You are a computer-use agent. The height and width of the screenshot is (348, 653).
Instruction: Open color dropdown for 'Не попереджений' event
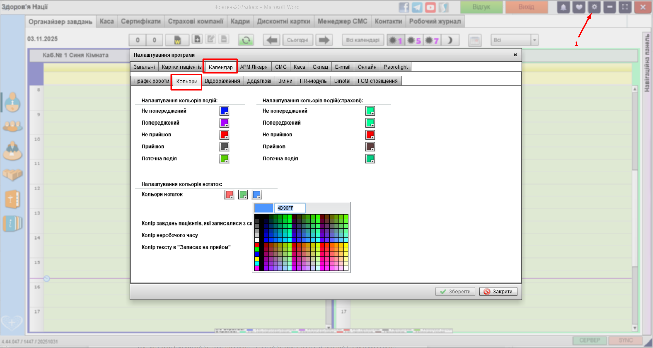224,111
